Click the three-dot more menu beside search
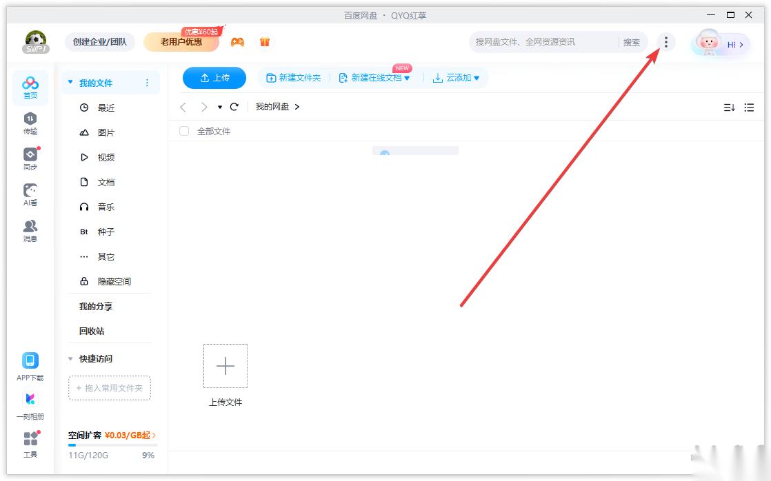The height and width of the screenshot is (481, 771). [x=665, y=42]
